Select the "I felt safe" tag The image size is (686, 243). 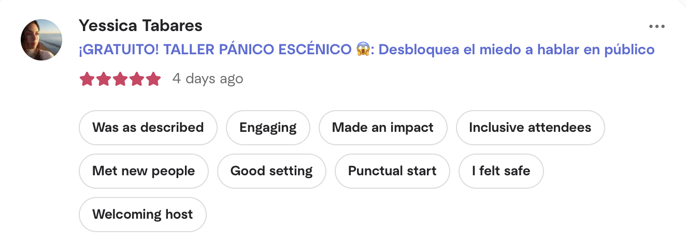(501, 171)
